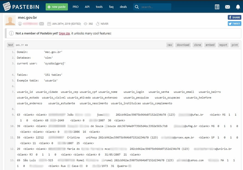Open the embed option
The width and height of the screenshot is (243, 170).
click(x=210, y=45)
